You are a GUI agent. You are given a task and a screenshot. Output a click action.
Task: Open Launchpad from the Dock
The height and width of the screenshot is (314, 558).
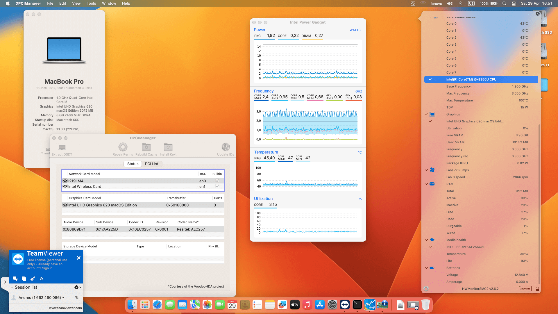point(145,305)
